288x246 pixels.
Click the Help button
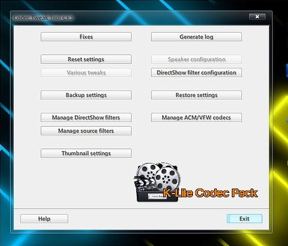click(44, 219)
